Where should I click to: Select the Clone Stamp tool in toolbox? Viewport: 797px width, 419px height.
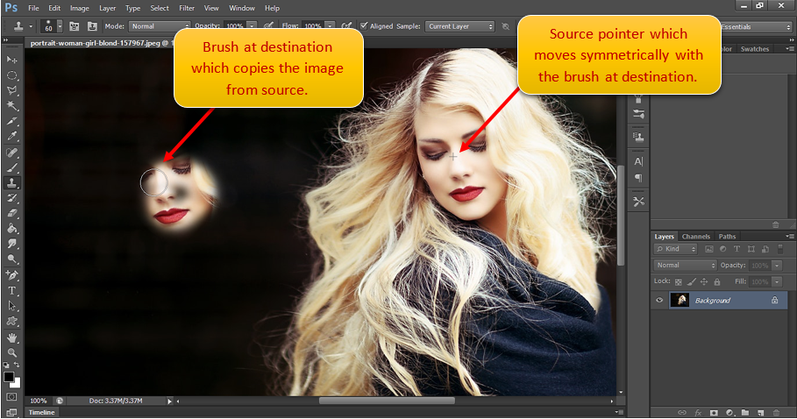point(11,183)
